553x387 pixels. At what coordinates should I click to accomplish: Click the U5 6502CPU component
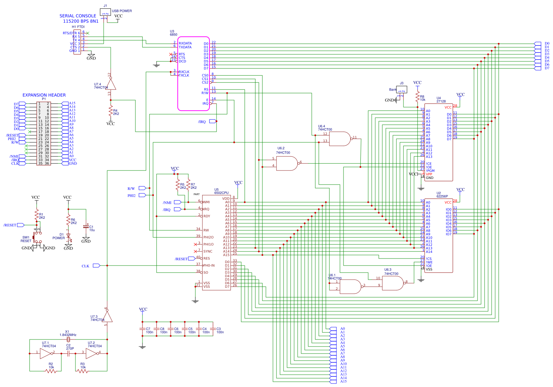(x=217, y=243)
